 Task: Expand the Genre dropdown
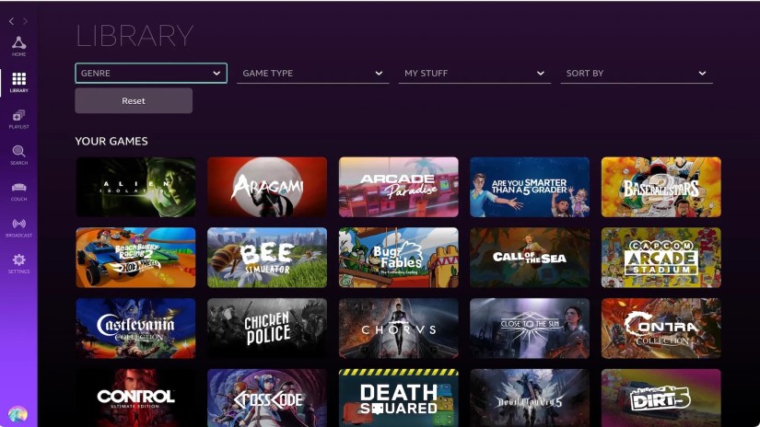[x=151, y=73]
